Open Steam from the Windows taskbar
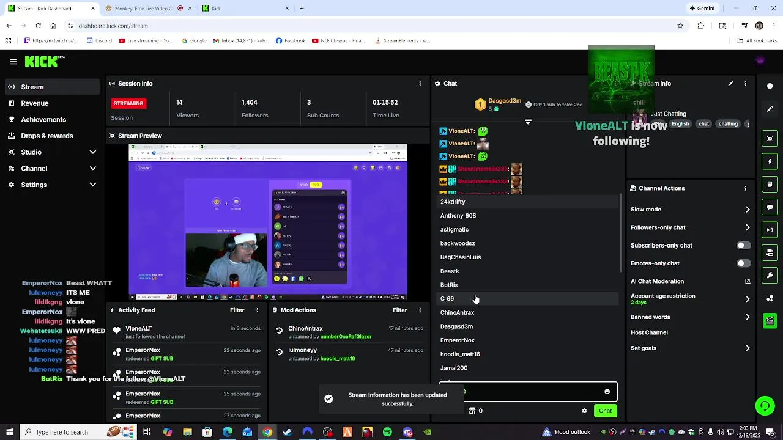The height and width of the screenshot is (440, 783). click(287, 432)
